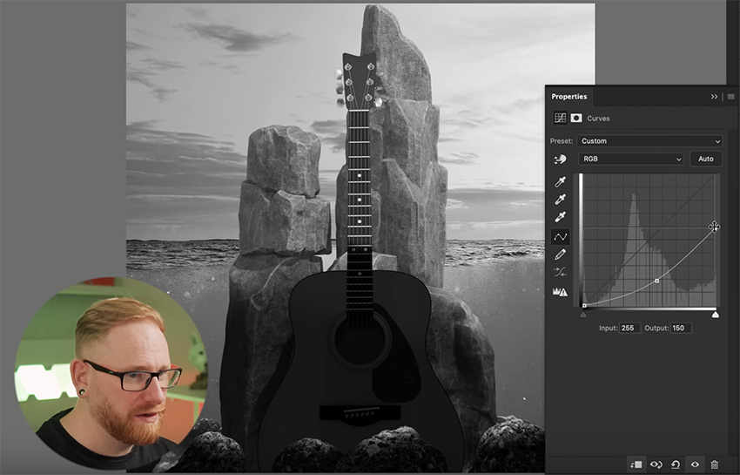The width and height of the screenshot is (740, 475).
Task: Click the smooth curve values icon
Action: coord(560,272)
